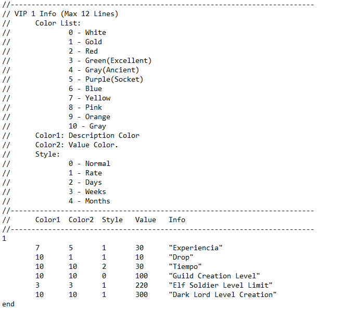The image size is (356, 309).
Task: Click the "Color2: Value Color." comment
Action: click(x=77, y=145)
